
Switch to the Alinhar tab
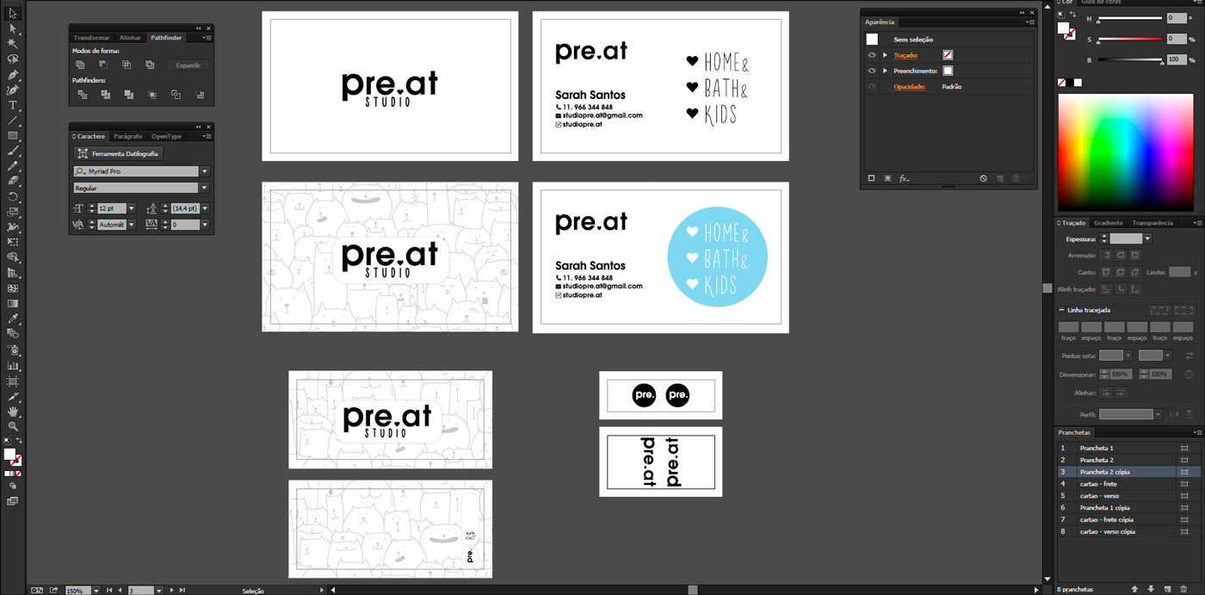pos(130,38)
